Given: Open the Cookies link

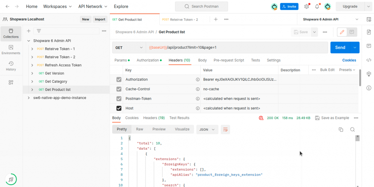Looking at the screenshot, I should point(349,60).
